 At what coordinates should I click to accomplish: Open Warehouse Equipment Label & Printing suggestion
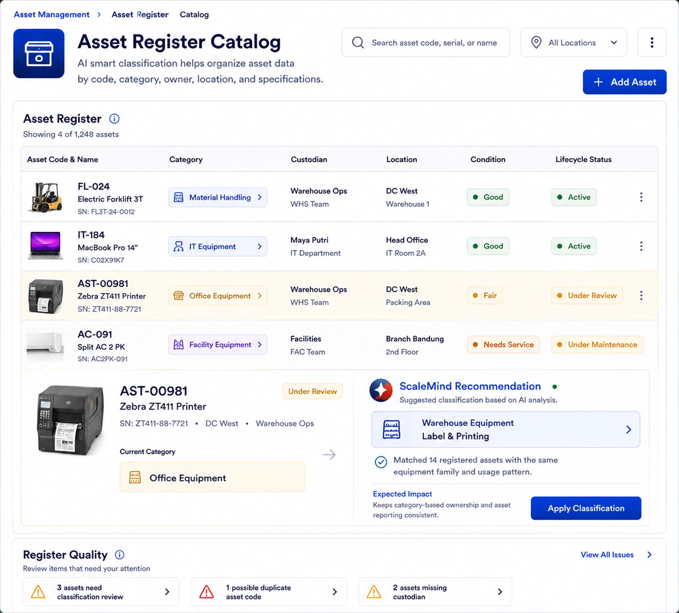tap(506, 429)
